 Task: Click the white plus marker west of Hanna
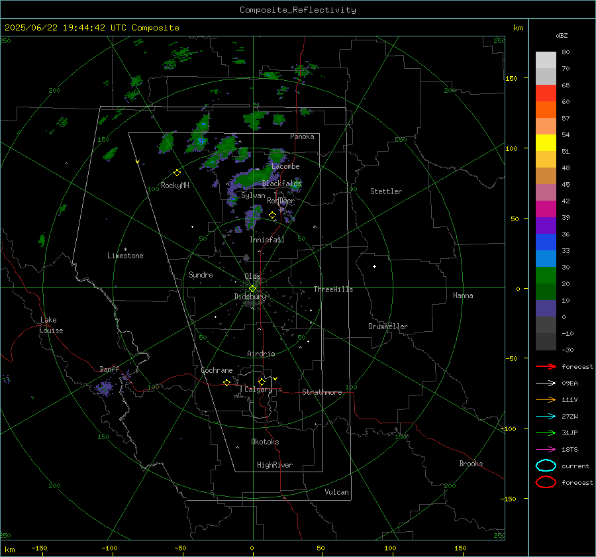click(374, 266)
